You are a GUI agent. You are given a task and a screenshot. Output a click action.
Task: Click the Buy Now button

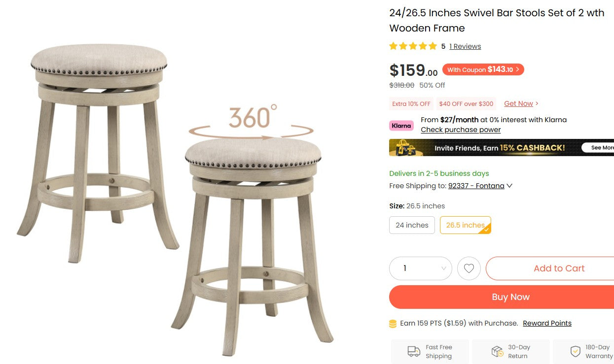click(510, 297)
